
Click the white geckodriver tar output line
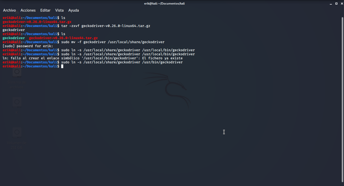click(14, 30)
